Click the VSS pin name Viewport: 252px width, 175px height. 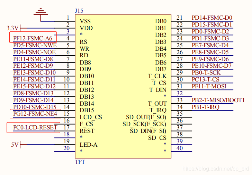pos(85,21)
